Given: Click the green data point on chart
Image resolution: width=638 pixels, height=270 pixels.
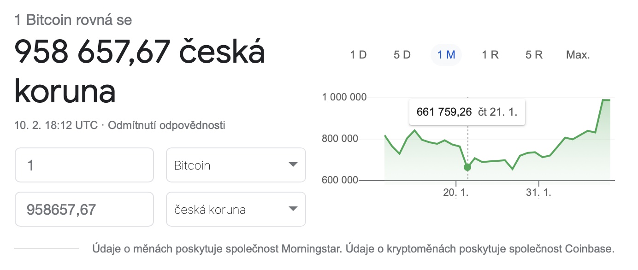Looking at the screenshot, I should coord(467,167).
